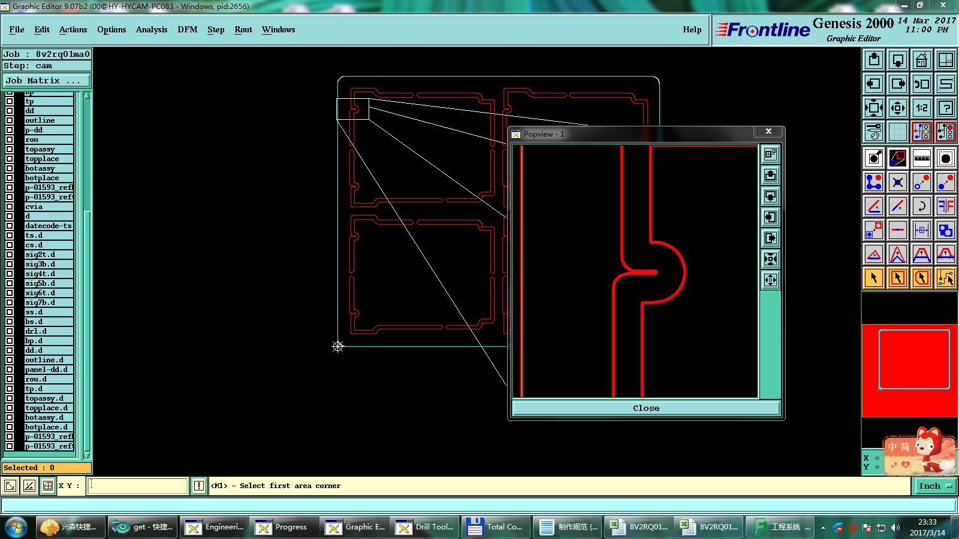Select the botplace layer name
The image size is (959, 539).
coord(49,178)
